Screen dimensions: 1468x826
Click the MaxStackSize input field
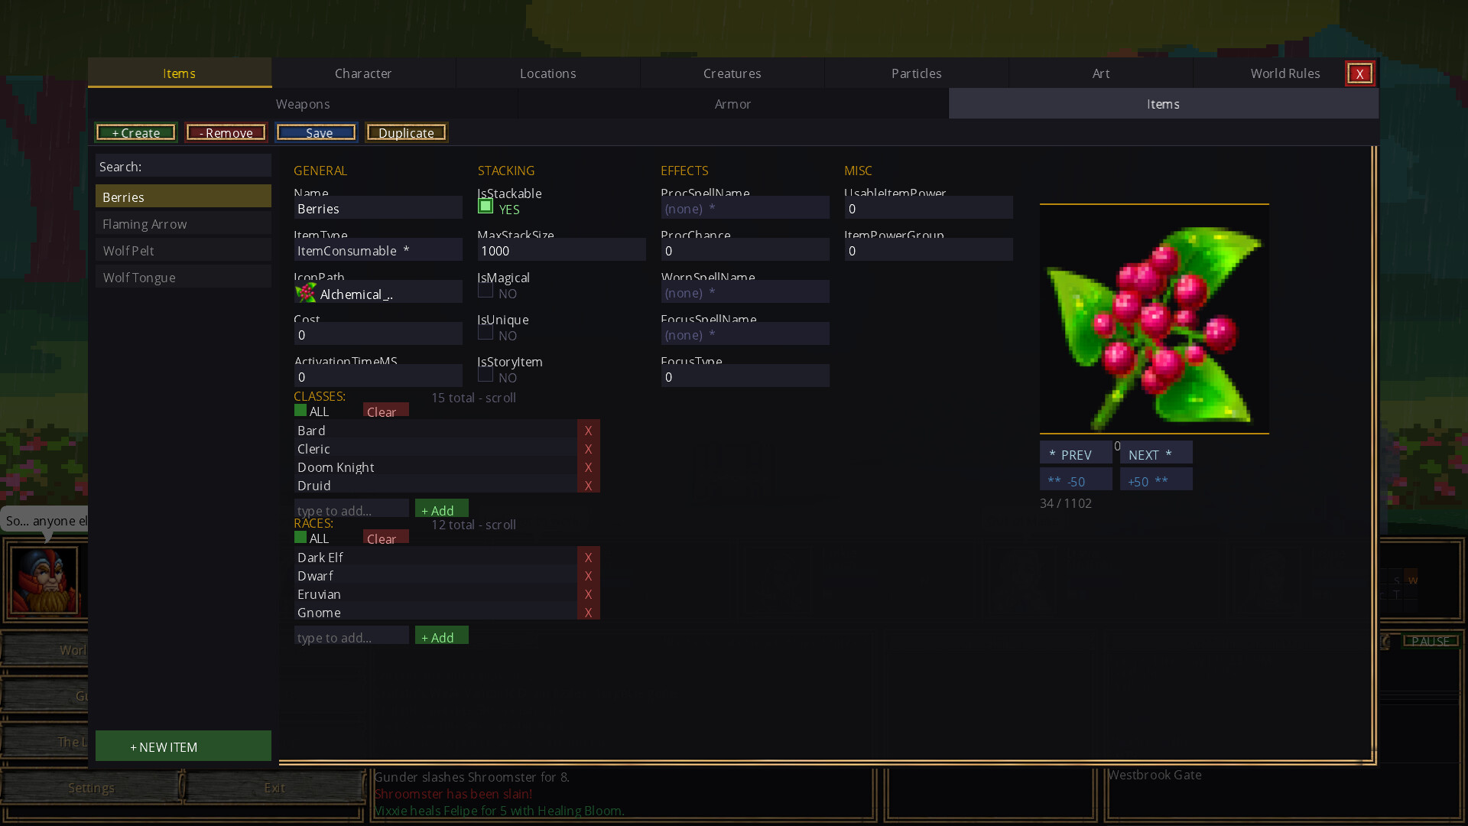click(561, 250)
